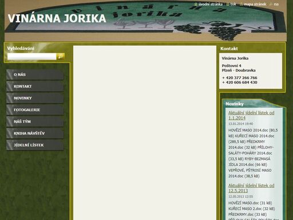Image resolution: width=293 pixels, height=220 pixels.
Task: Open the FOTOGALERIE page
Action: pyautogui.click(x=35, y=110)
